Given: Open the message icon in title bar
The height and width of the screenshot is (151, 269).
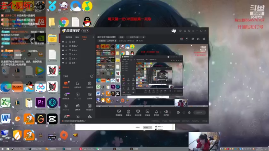Looking at the screenshot, I should [180, 31].
